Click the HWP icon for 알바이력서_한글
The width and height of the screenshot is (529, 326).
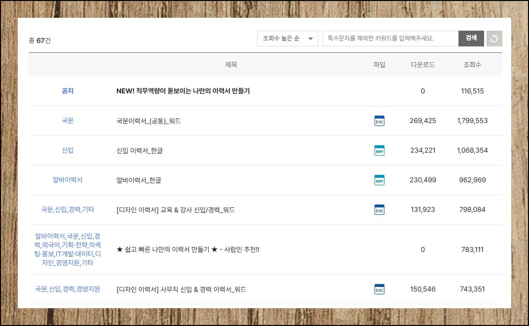(x=379, y=180)
